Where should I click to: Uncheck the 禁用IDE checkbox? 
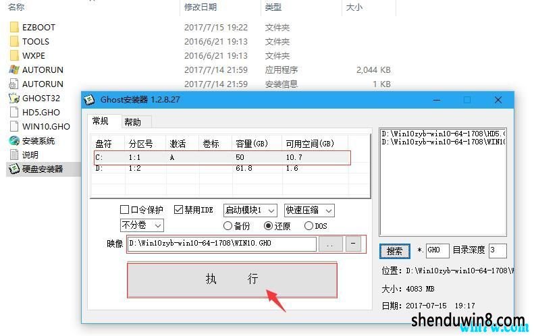[178, 209]
